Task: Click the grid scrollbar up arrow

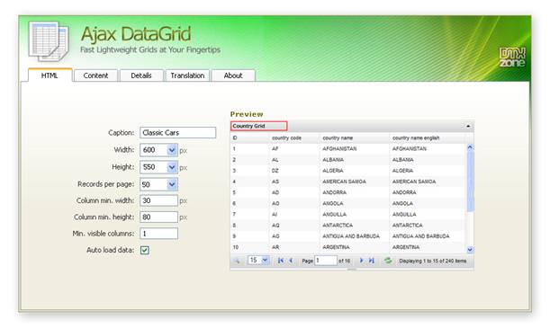Action: 470,147
